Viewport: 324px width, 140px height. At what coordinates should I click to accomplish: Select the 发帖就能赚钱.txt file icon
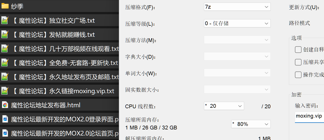click(x=5, y=34)
